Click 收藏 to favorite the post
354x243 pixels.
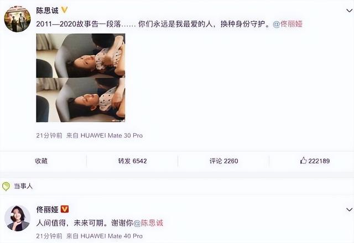41,161
